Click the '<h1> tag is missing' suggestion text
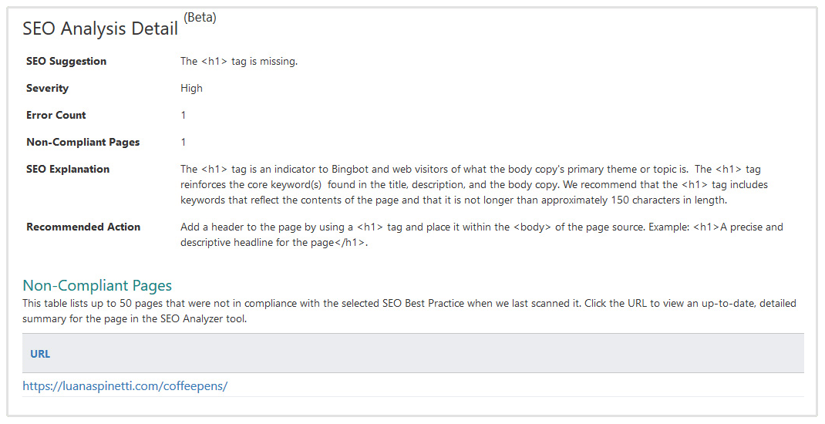This screenshot has height=424, width=825. tap(239, 61)
